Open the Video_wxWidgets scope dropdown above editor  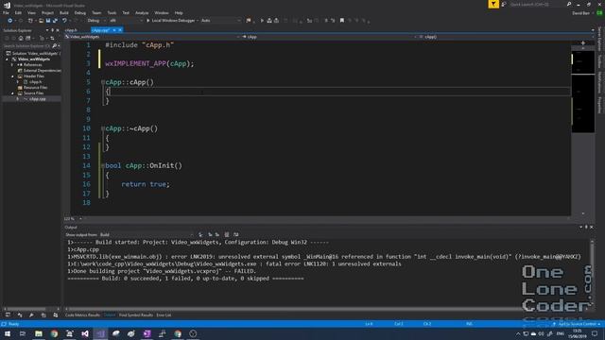(152, 37)
